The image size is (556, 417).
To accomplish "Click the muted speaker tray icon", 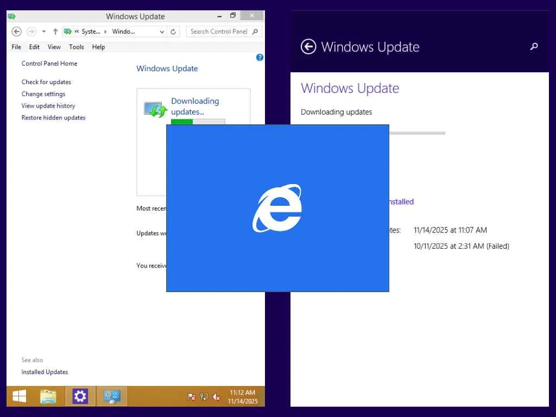I will pos(216,397).
